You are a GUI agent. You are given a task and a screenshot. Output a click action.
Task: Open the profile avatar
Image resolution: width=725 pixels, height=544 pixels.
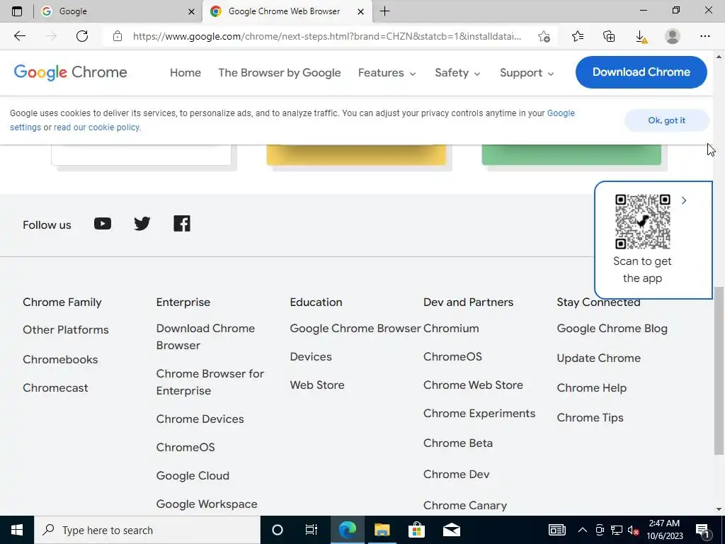click(x=673, y=36)
